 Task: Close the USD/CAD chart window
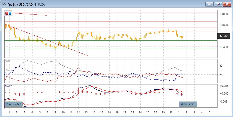click(x=227, y=4)
